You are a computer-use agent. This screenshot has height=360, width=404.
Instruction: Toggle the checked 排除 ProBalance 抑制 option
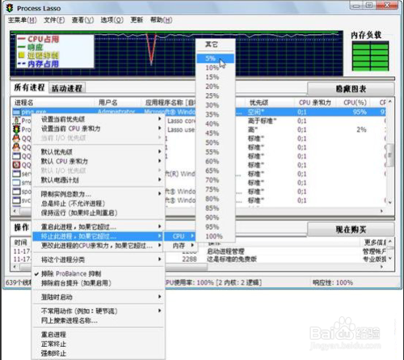coord(71,273)
